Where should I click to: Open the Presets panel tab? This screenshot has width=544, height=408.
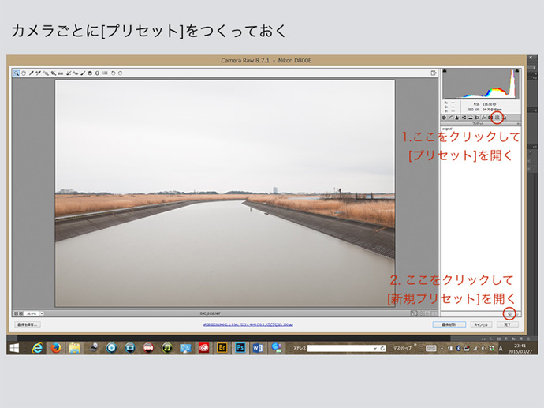(497, 118)
